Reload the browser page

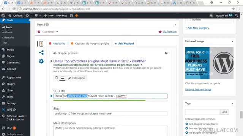(14, 9)
